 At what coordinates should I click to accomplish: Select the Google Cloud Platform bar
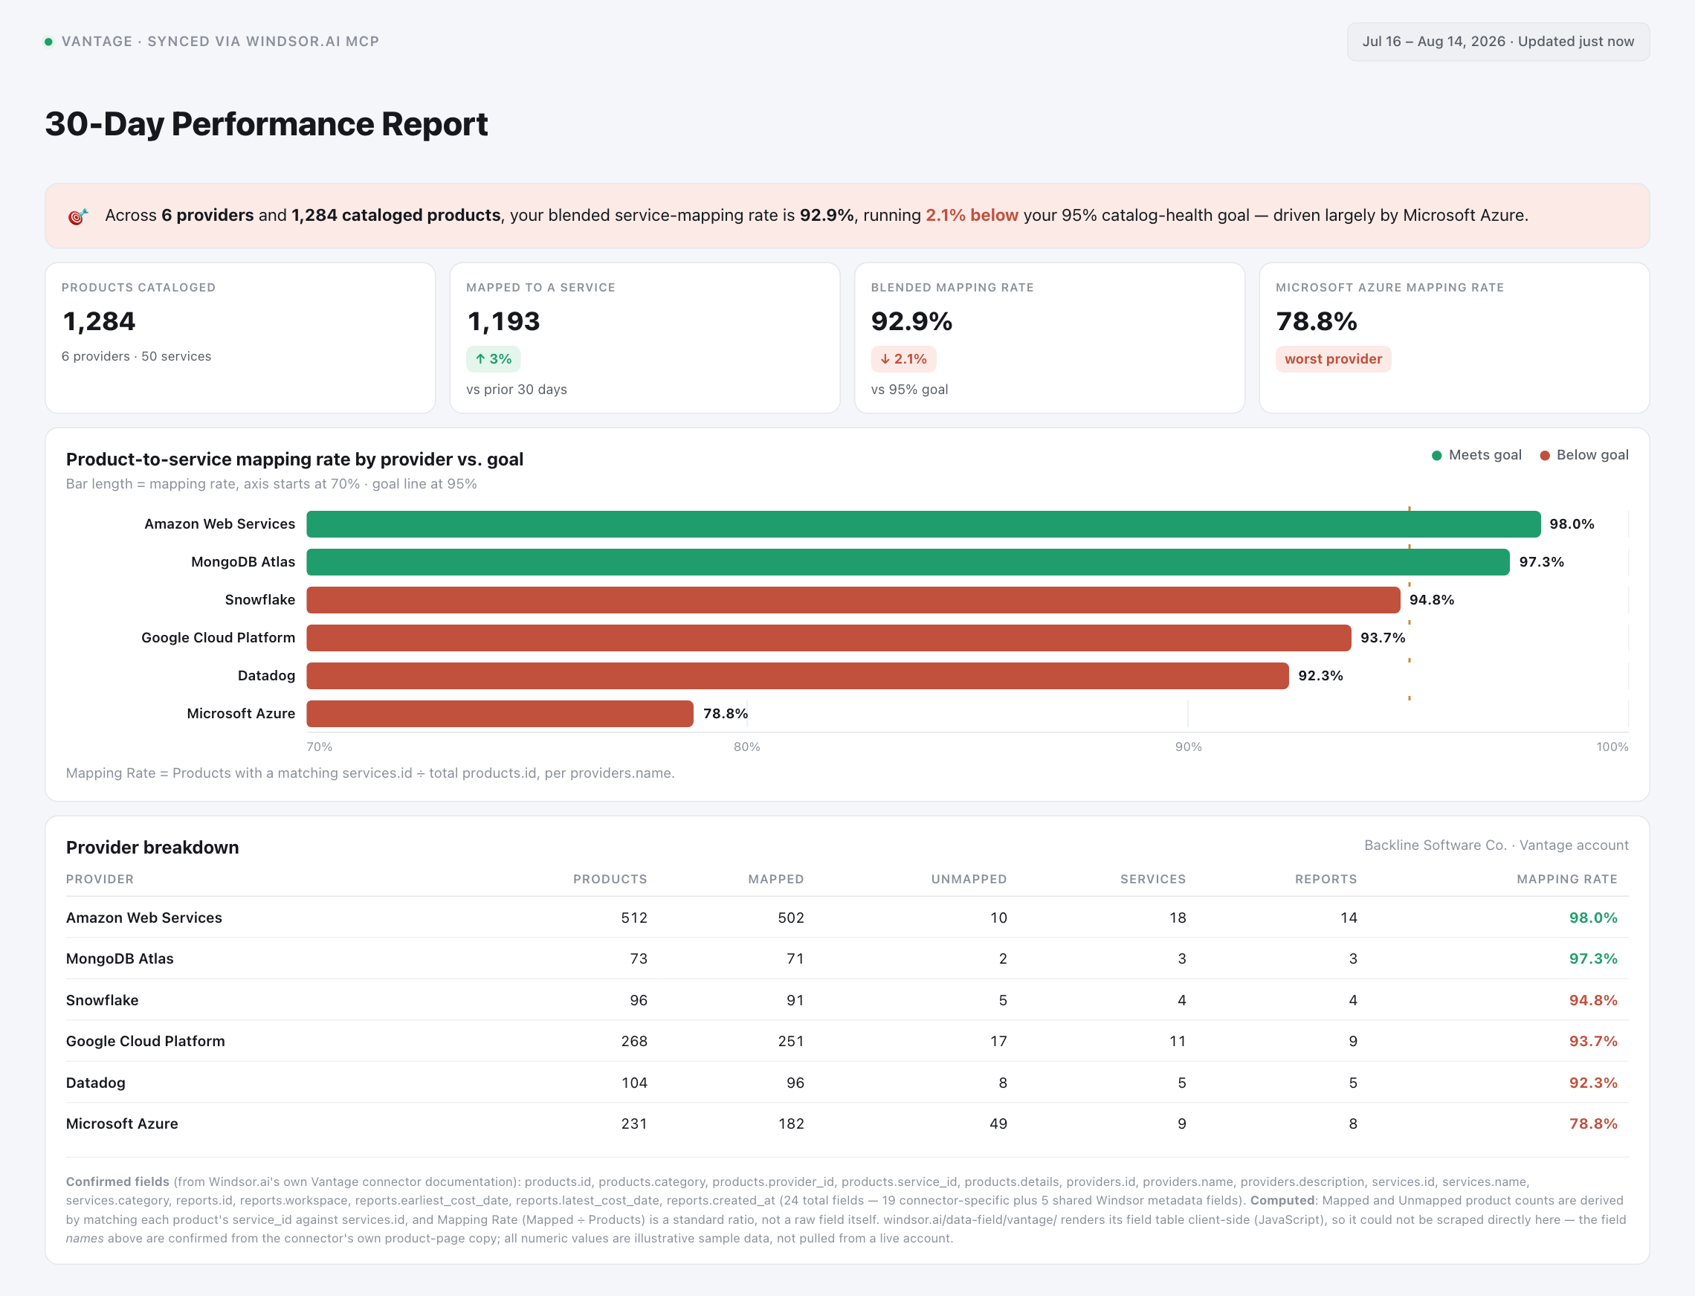click(828, 637)
